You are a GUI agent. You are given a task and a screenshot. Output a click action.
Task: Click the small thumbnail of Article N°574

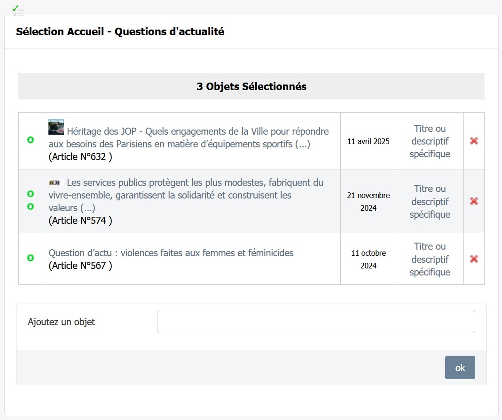[55, 183]
